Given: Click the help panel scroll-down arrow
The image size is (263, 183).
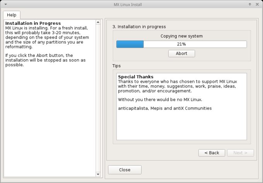Looking at the screenshot, I should (x=98, y=174).
